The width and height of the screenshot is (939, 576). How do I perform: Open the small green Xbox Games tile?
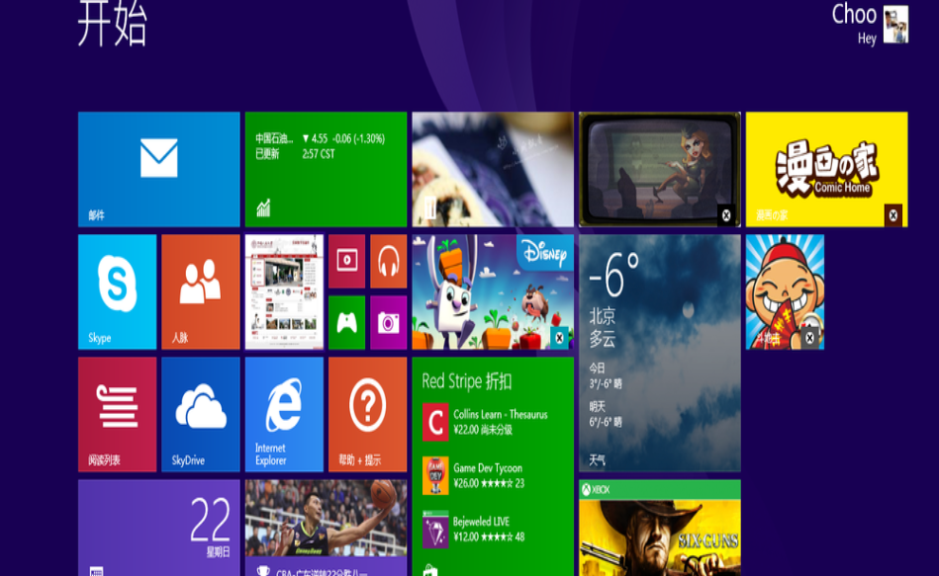[x=346, y=322]
